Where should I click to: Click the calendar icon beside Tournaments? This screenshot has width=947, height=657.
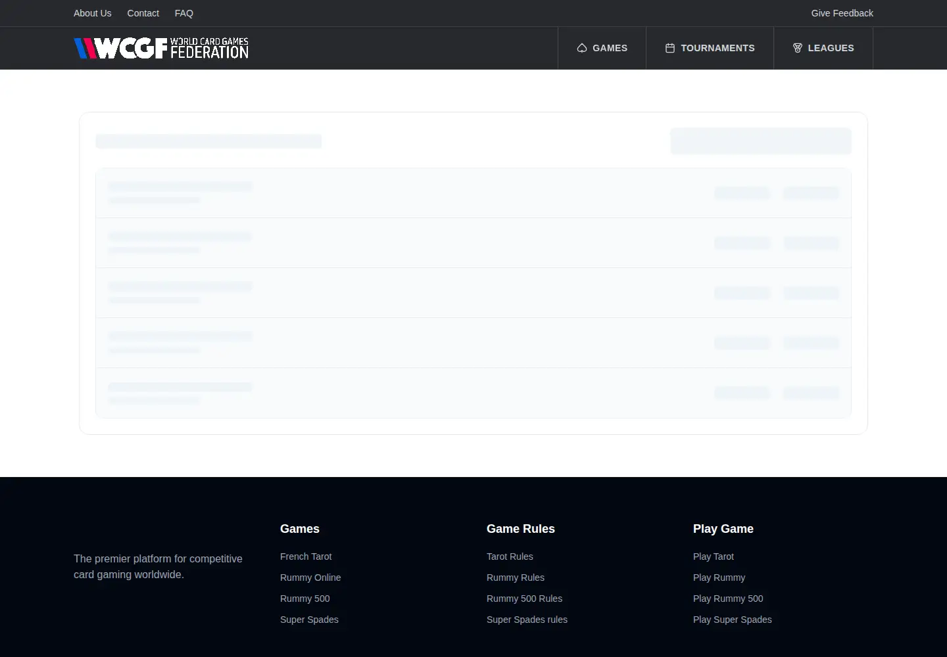point(670,48)
